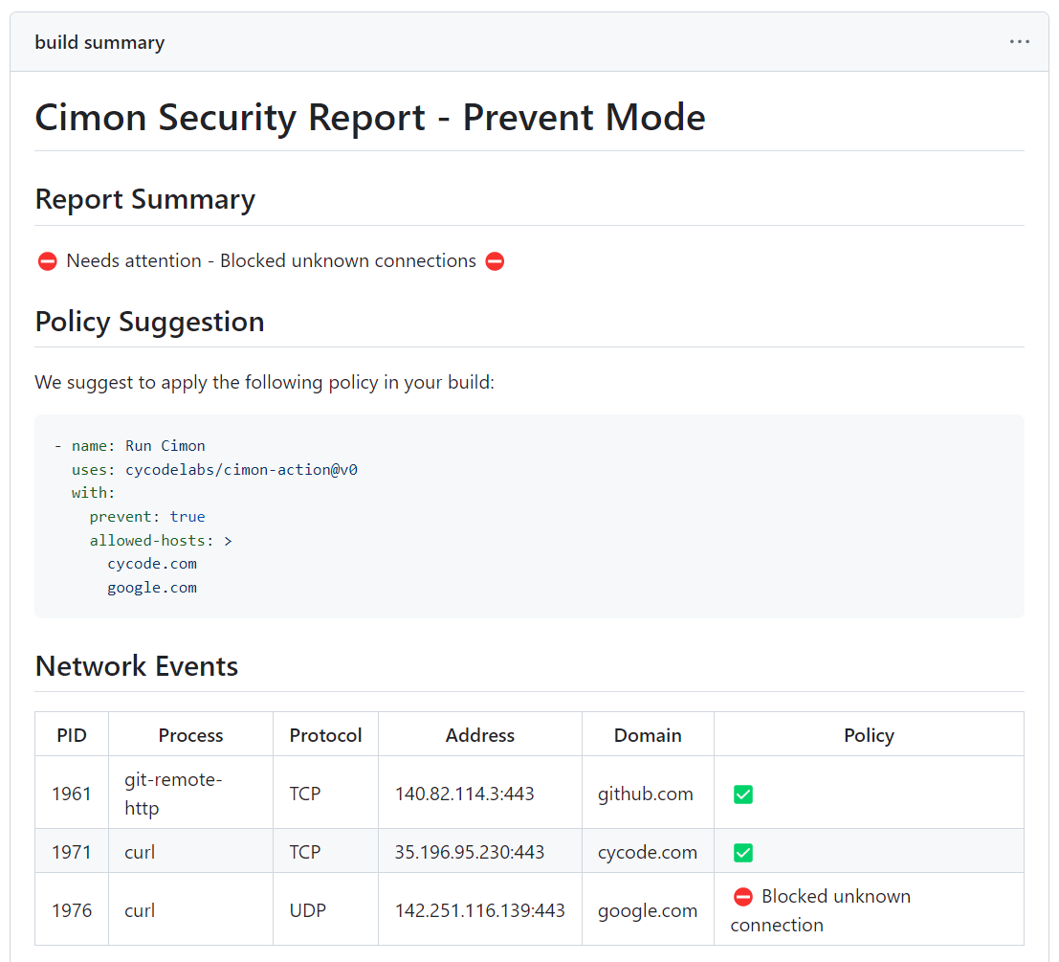Click the PID column header
1059x962 pixels.
coord(72,735)
